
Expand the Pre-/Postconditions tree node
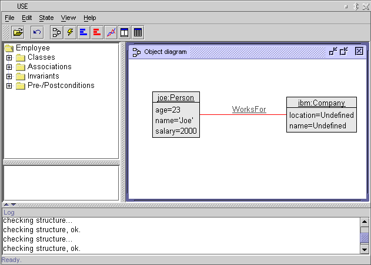pyautogui.click(x=9, y=86)
